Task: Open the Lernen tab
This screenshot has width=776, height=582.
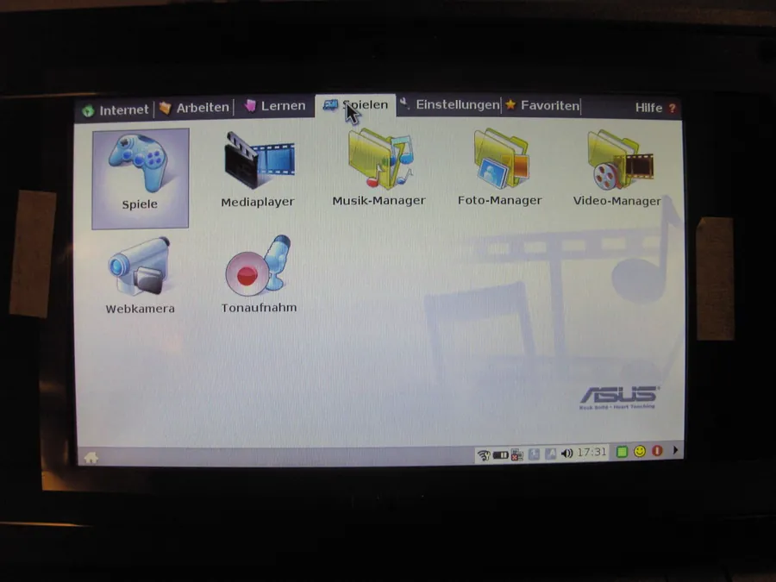Action: [x=275, y=105]
